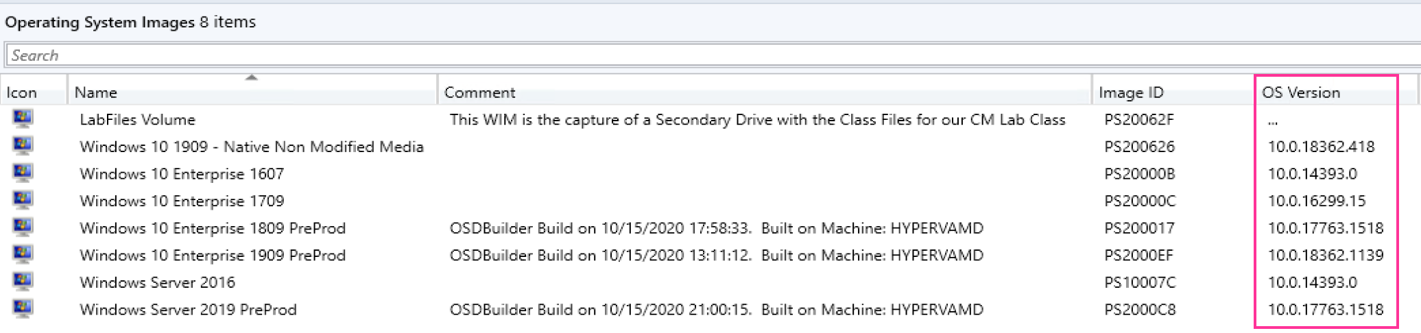The height and width of the screenshot is (333, 1421).
Task: Toggle sort arrow above Name column
Action: click(252, 77)
